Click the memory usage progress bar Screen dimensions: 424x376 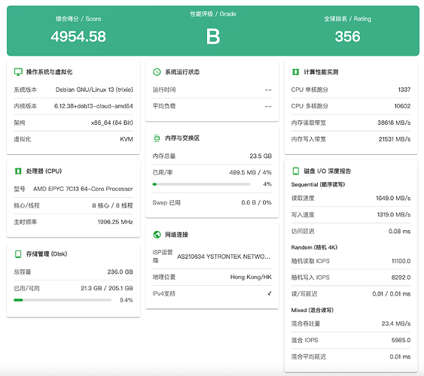tap(201, 184)
